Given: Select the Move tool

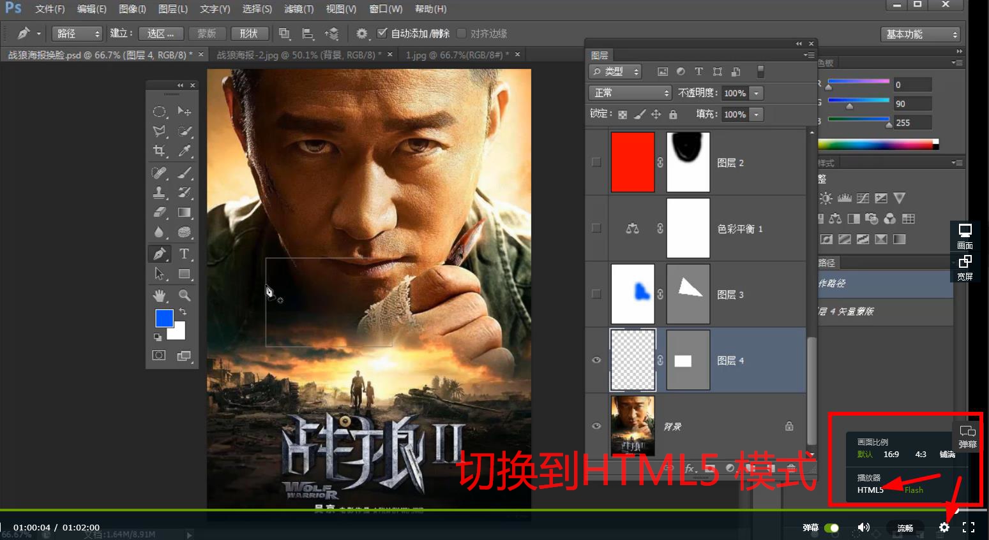Looking at the screenshot, I should pyautogui.click(x=185, y=112).
